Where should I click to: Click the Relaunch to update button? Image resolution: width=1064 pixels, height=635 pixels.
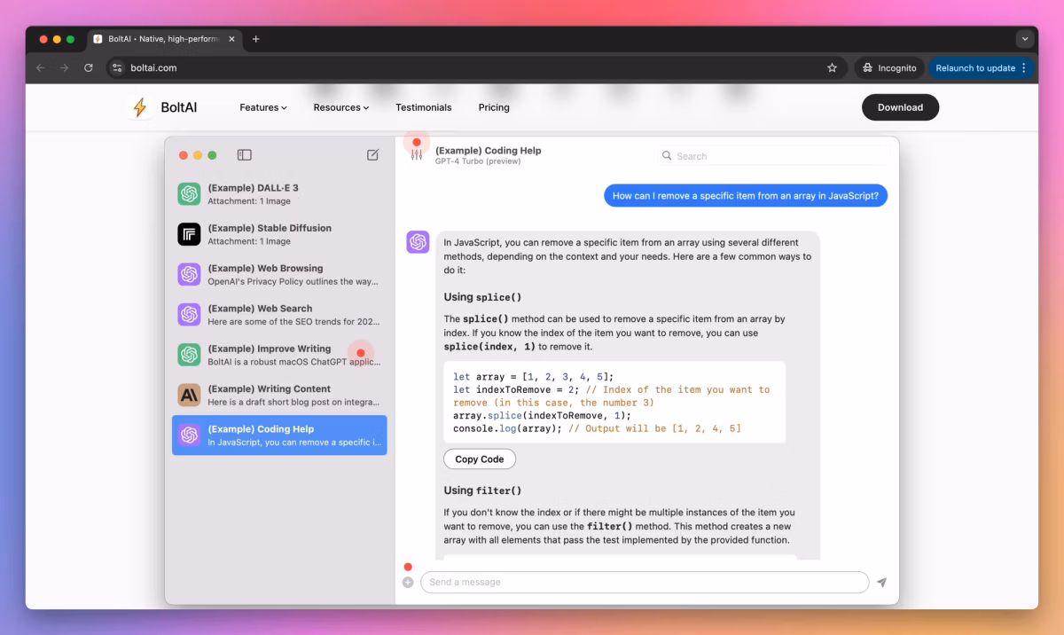(981, 67)
